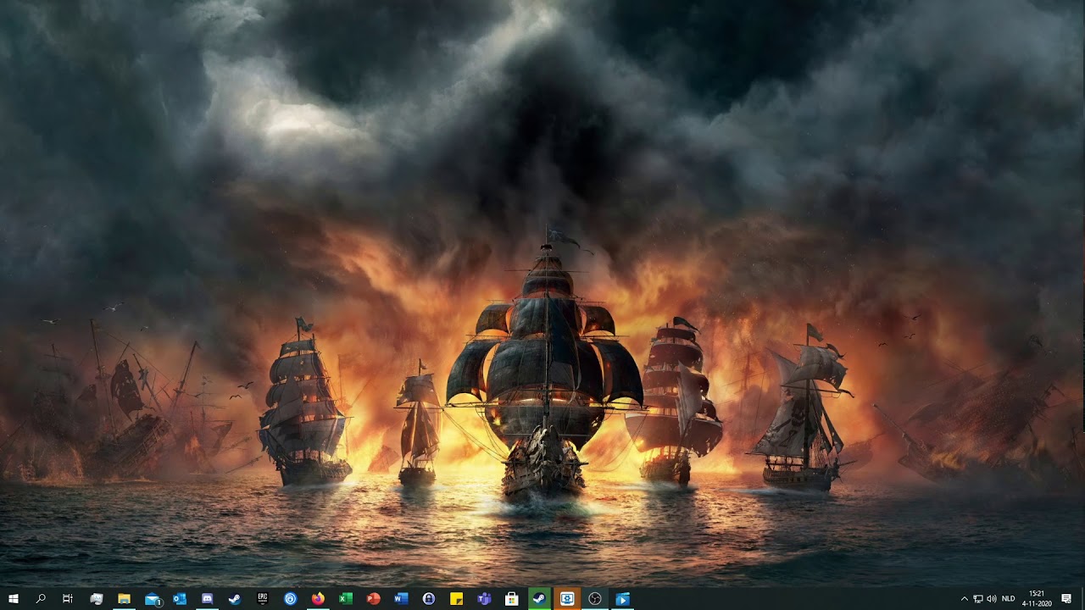This screenshot has width=1085, height=610.
Task: Open network status in system tray
Action: pyautogui.click(x=978, y=599)
